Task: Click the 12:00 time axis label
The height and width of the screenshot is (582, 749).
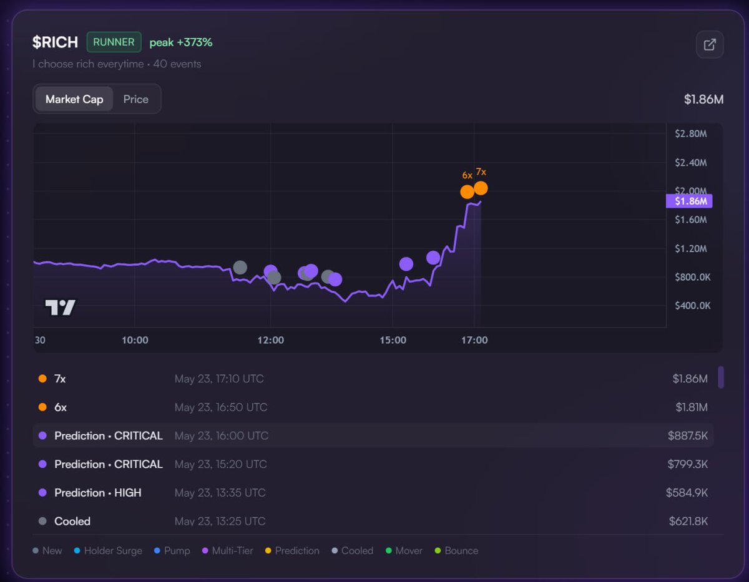Action: point(270,340)
